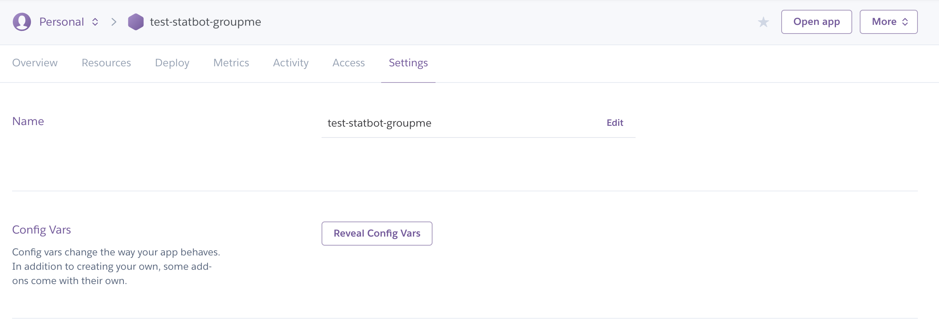The width and height of the screenshot is (939, 333).
Task: Click the test-statbot-groupme breadcrumb title
Action: 205,22
